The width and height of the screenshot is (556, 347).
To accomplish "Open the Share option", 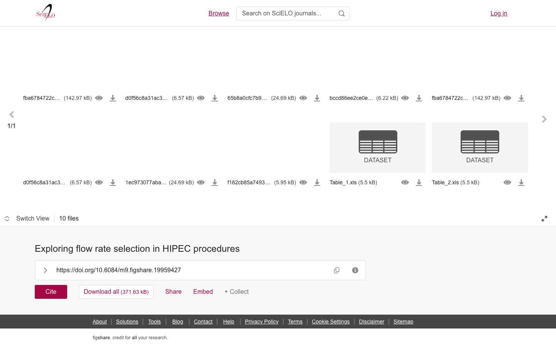I will 173,292.
